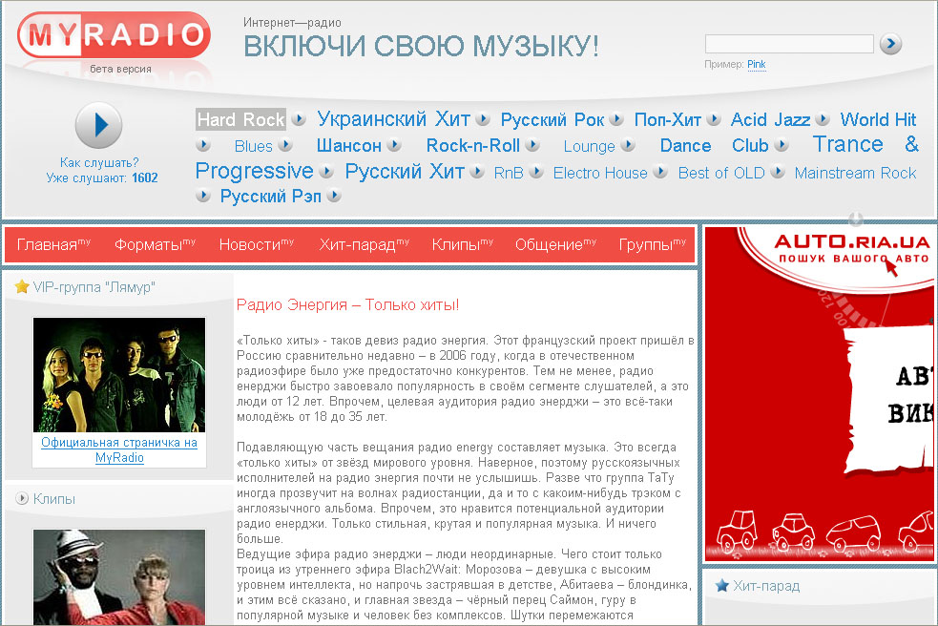Expand the Hard Rock genre arrow
938x626 pixels.
(x=298, y=120)
